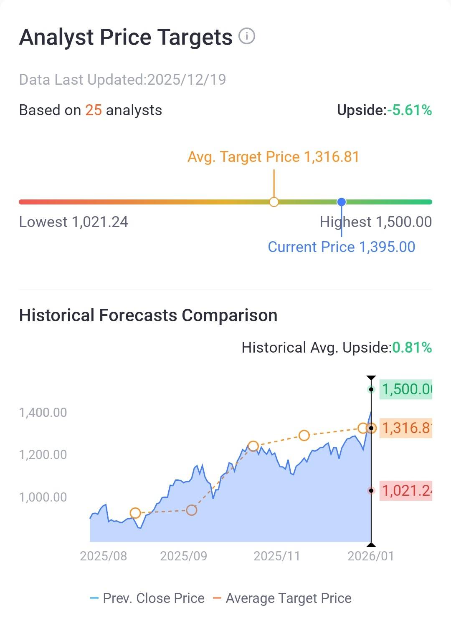Click the red 1,021.24 chart price tag
The width and height of the screenshot is (451, 628).
pyautogui.click(x=405, y=491)
